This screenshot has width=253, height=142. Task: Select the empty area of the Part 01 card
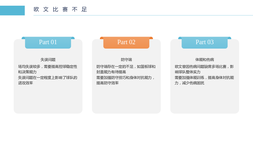click(48, 99)
